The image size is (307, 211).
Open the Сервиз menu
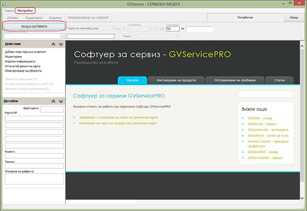(x=9, y=11)
